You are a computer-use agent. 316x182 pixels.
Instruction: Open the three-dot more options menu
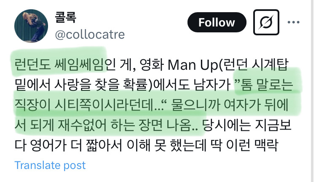coord(293,22)
